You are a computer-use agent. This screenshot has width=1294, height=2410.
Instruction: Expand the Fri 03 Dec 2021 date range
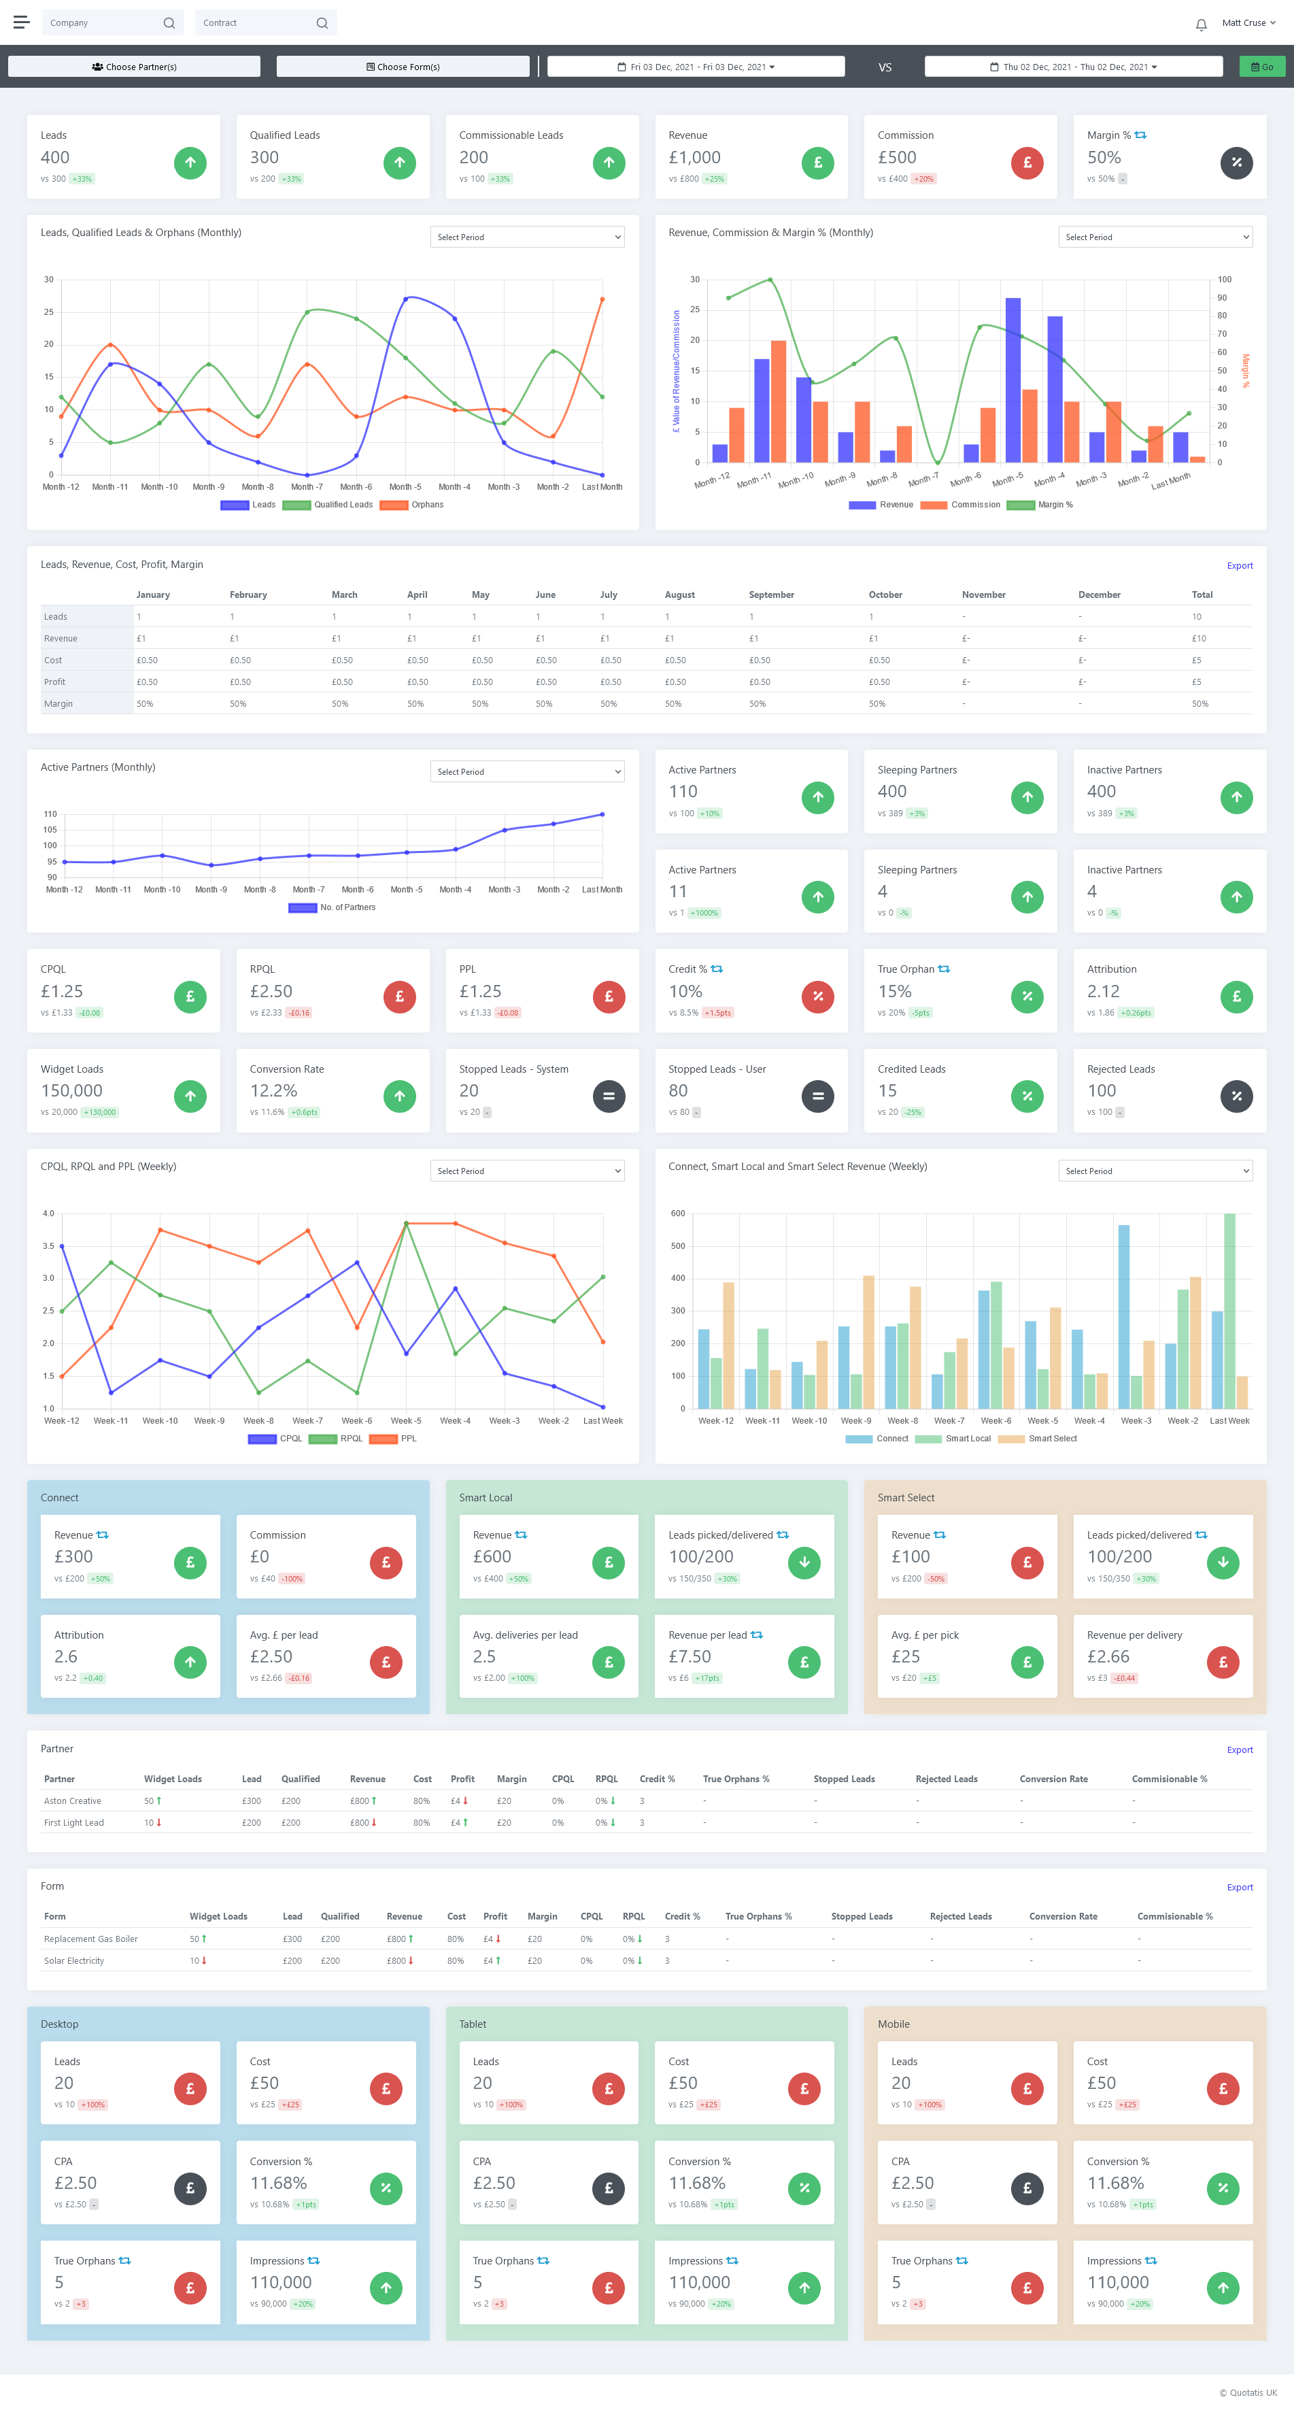[x=696, y=67]
